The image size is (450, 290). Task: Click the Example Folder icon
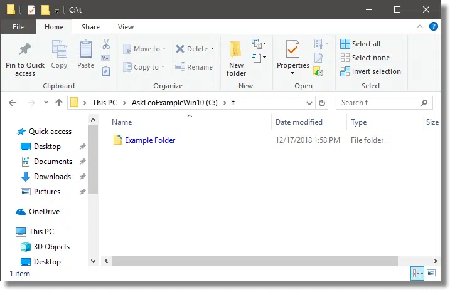click(x=117, y=140)
